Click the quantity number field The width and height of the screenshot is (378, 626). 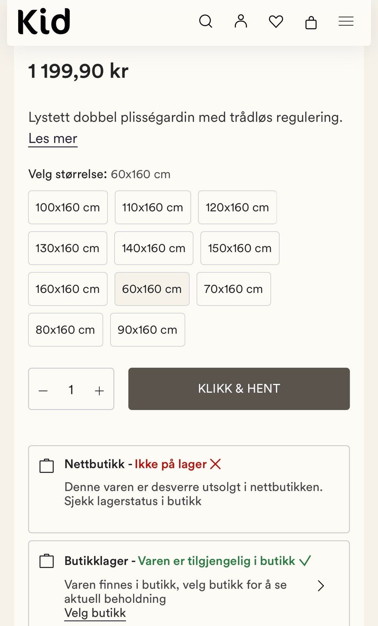[x=71, y=390]
